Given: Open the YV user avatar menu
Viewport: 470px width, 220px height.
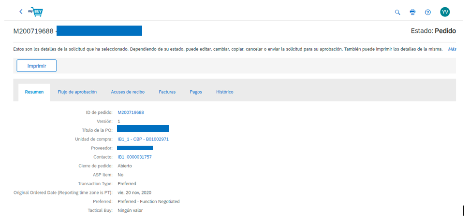Looking at the screenshot, I should tap(445, 12).
